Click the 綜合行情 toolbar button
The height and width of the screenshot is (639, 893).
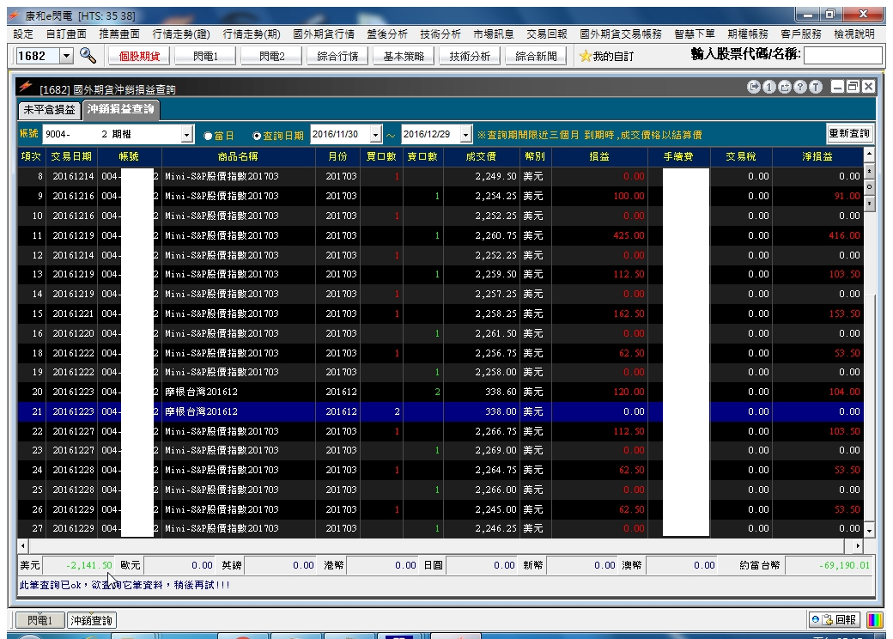(x=337, y=56)
